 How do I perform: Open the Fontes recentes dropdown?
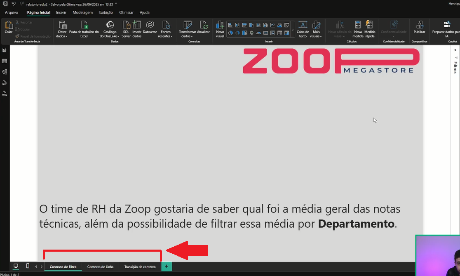tap(165, 34)
